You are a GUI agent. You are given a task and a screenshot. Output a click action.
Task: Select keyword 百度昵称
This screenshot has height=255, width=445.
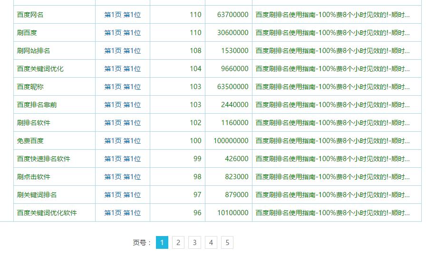coord(30,87)
